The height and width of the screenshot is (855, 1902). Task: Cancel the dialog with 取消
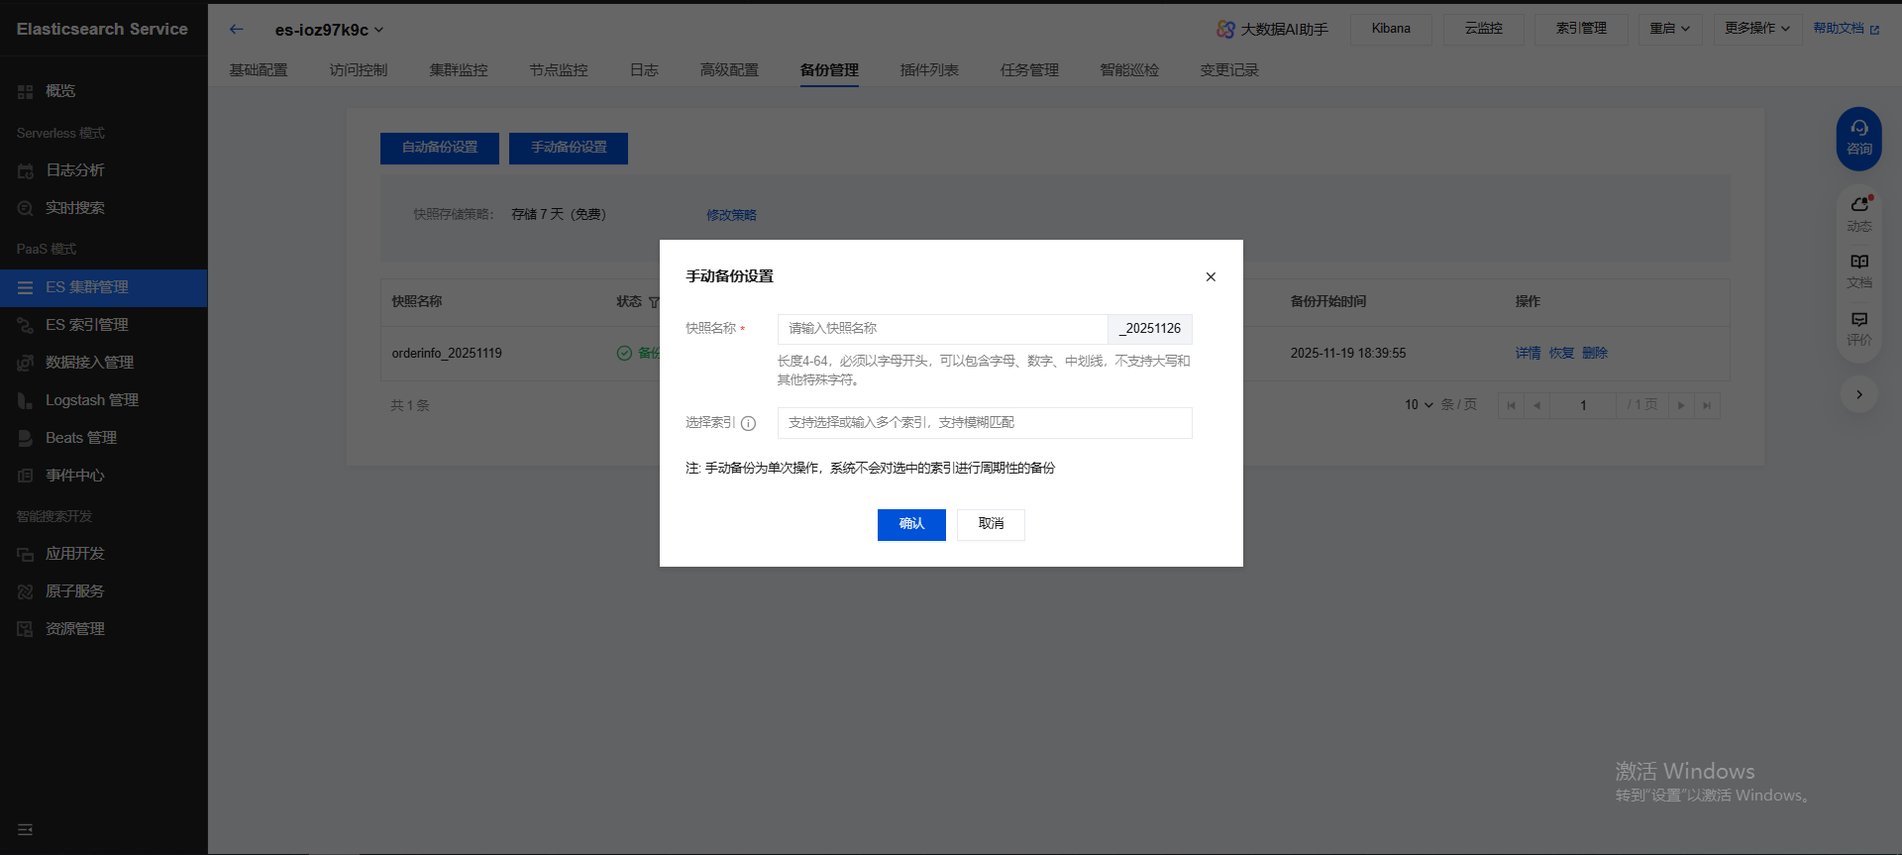[991, 524]
